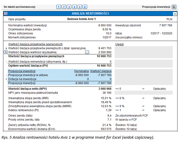Click the PLN currency label
The height and width of the screenshot is (141, 179).
pos(169,19)
